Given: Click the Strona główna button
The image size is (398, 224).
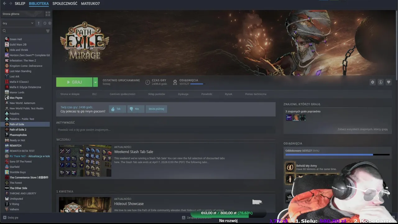Looking at the screenshot, I should coord(23,14).
